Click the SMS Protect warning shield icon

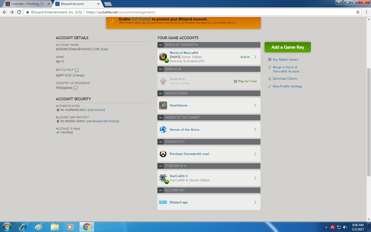click(x=113, y=21)
